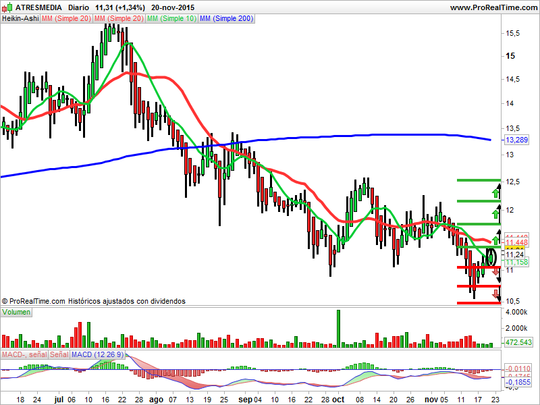Click the ago month label on time axis
Viewport: 540px width, 405px height.
point(156,400)
